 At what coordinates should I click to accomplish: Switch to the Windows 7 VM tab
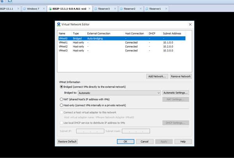34,9
